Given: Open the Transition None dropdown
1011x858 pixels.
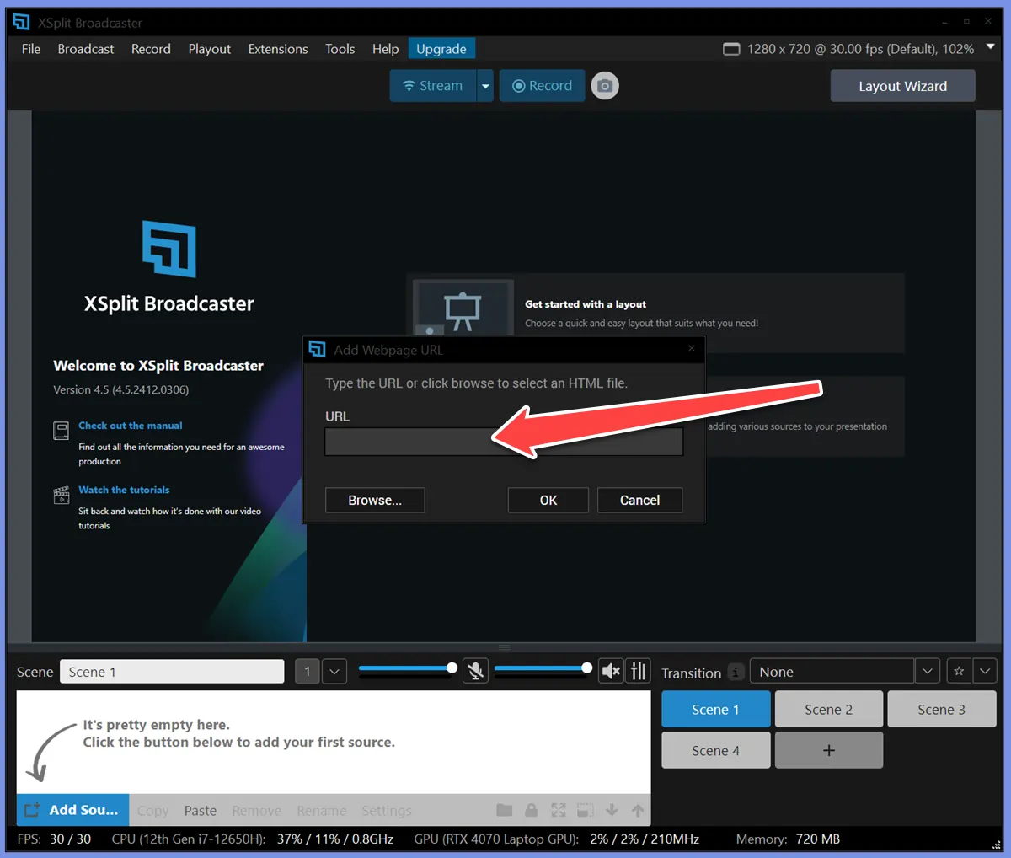Looking at the screenshot, I should pyautogui.click(x=927, y=670).
